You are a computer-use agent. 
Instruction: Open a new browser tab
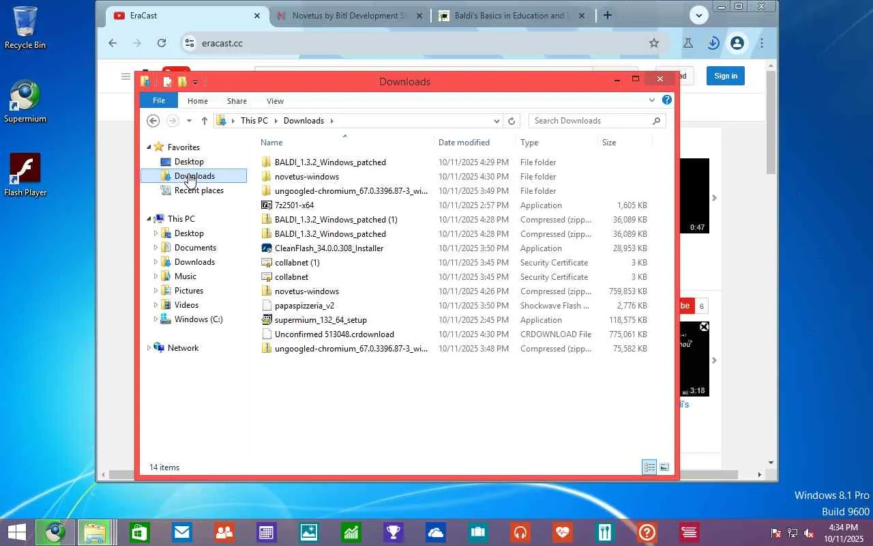click(x=607, y=15)
